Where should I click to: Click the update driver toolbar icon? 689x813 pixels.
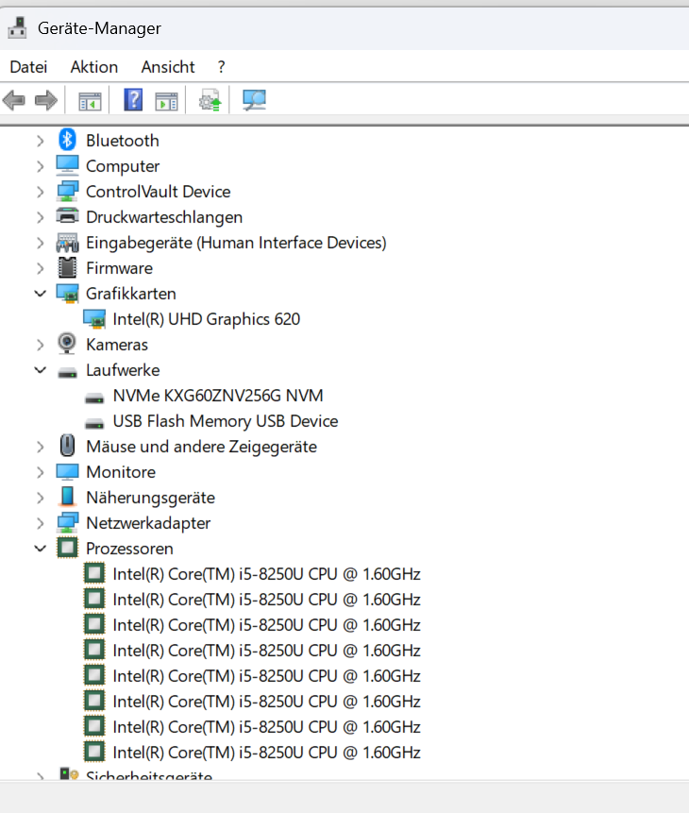click(210, 100)
